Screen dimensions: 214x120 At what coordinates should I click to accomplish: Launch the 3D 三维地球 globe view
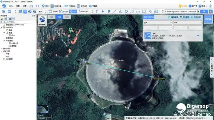tap(70, 6)
